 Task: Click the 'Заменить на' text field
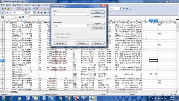pos(70,26)
